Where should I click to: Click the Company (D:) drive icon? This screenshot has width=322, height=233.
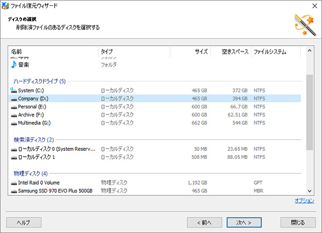coord(14,99)
